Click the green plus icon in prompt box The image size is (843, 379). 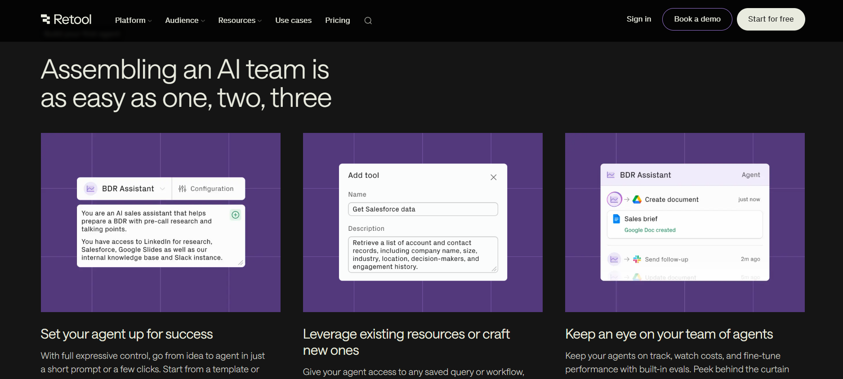tap(235, 215)
